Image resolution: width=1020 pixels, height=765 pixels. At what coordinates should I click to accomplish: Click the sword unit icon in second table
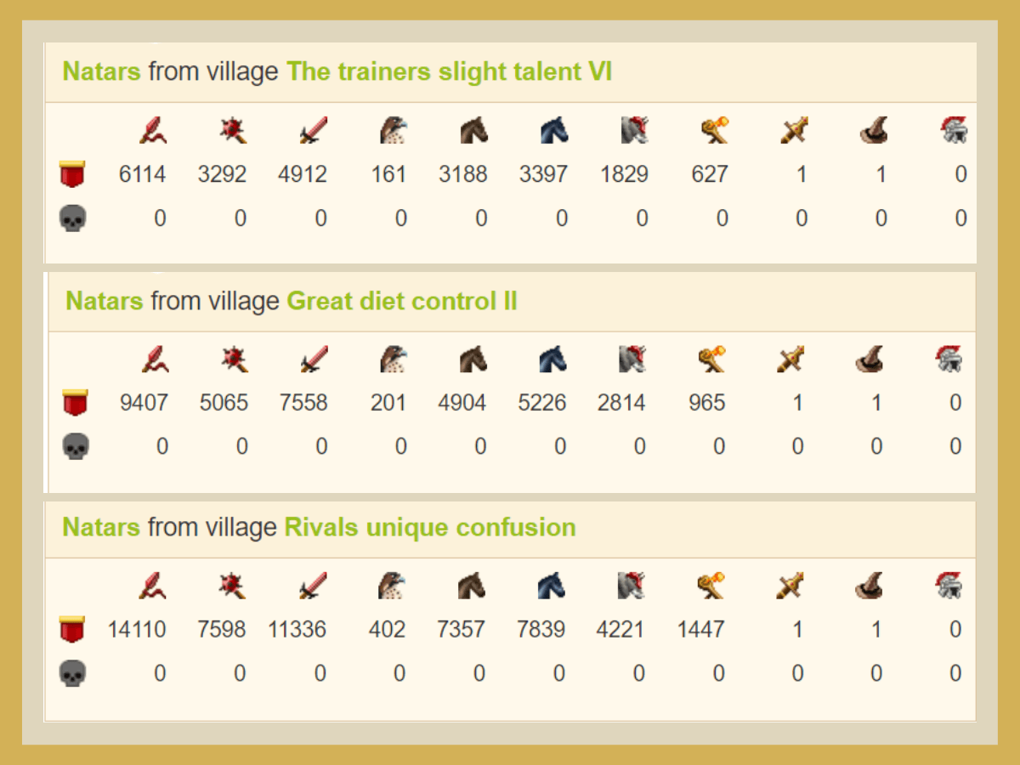click(x=314, y=360)
